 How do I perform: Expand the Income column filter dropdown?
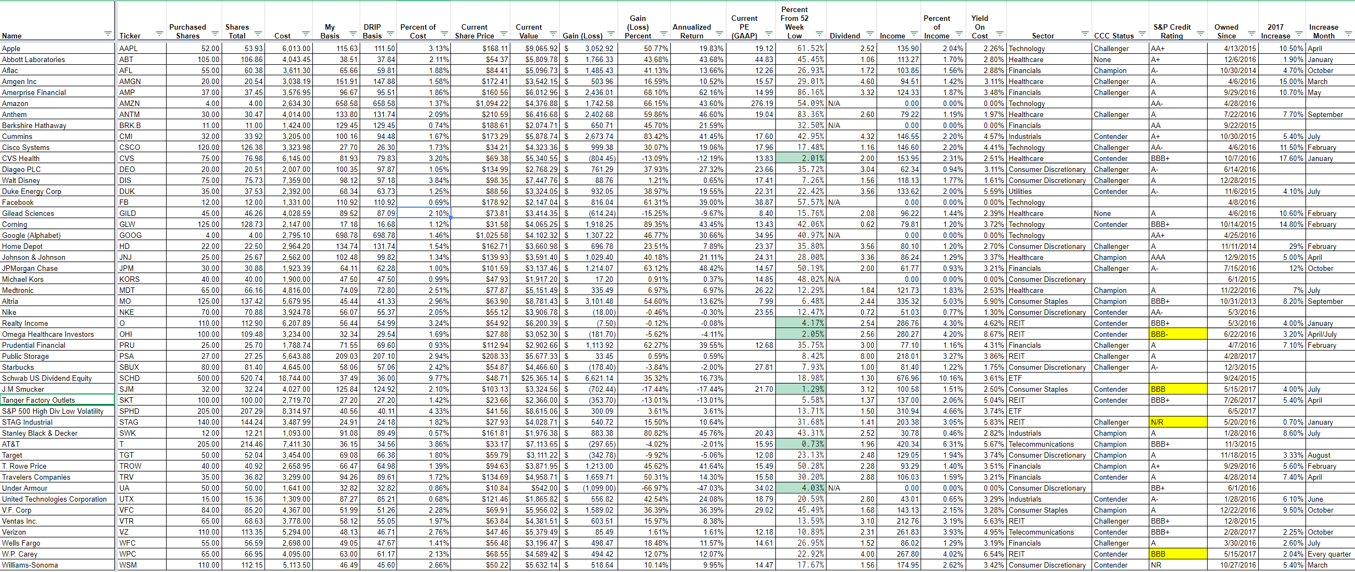[914, 34]
